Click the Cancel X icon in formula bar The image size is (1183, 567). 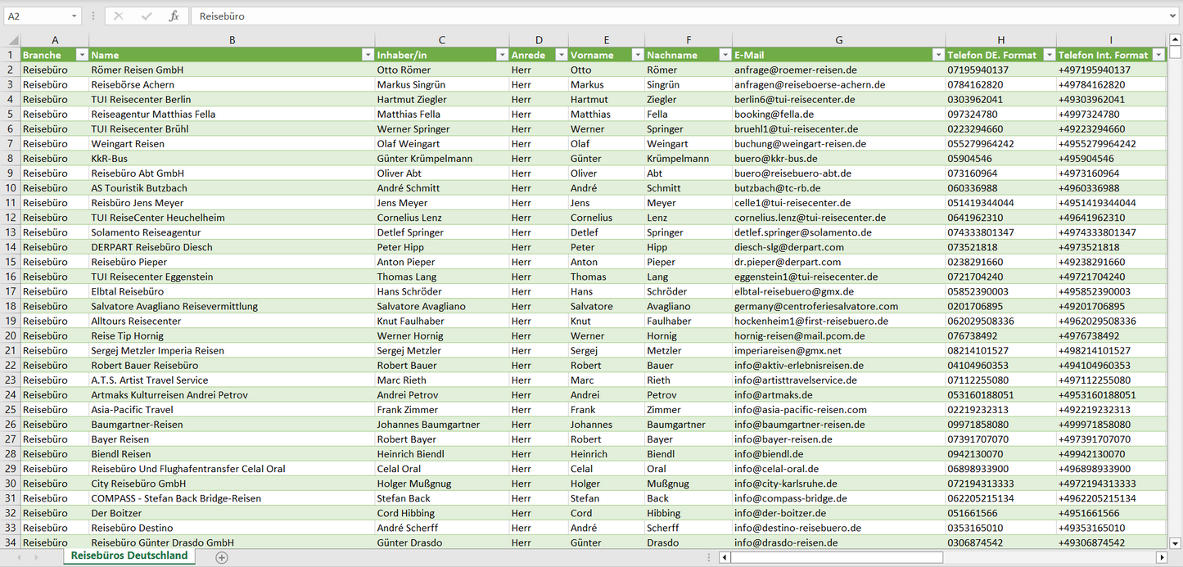pos(119,16)
